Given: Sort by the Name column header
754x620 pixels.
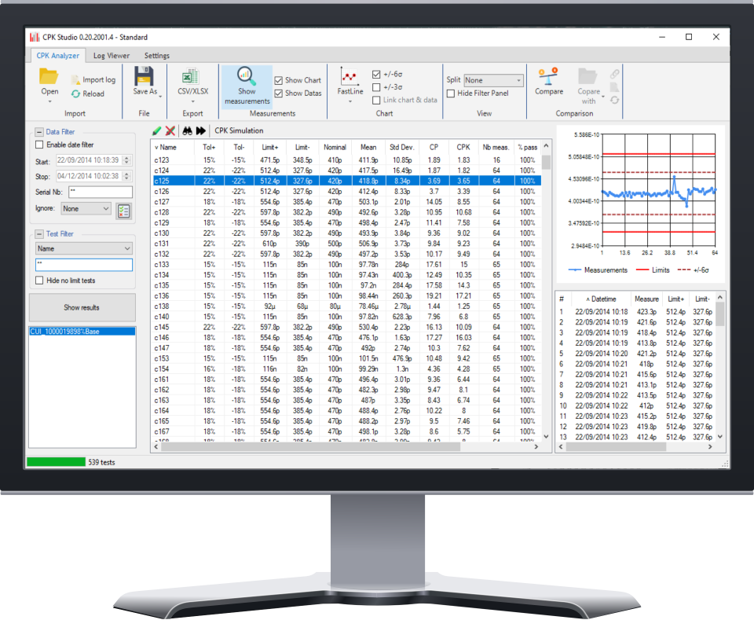Looking at the screenshot, I should click(173, 147).
